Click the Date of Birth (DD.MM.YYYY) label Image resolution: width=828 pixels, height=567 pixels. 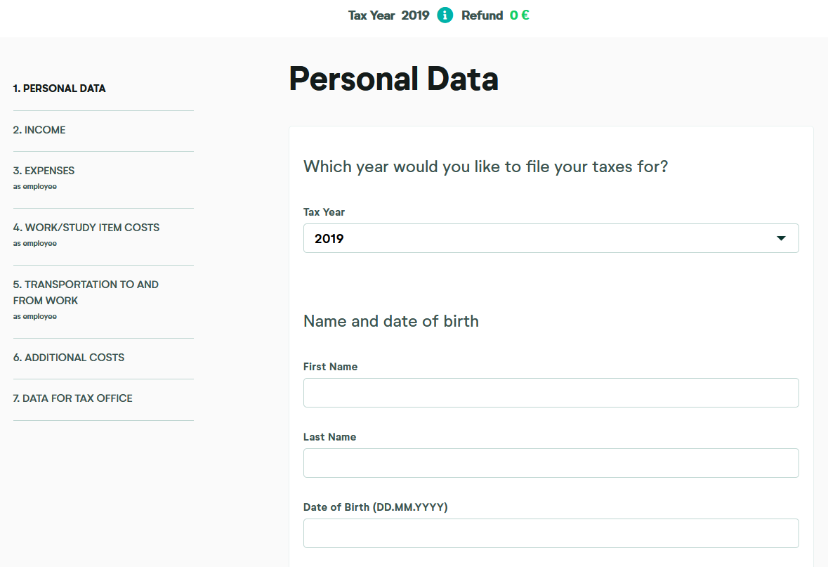[x=375, y=507]
